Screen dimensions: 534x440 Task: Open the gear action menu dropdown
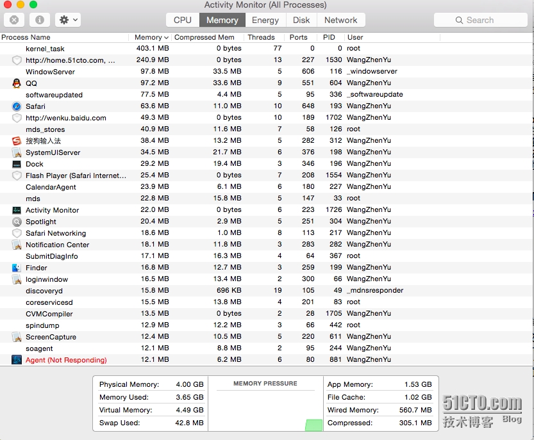68,20
